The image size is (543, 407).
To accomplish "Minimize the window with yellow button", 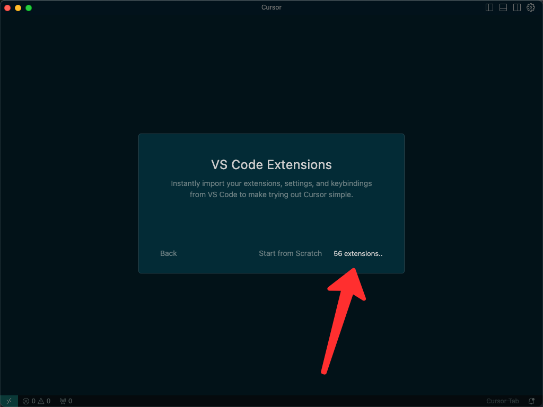I will [18, 7].
